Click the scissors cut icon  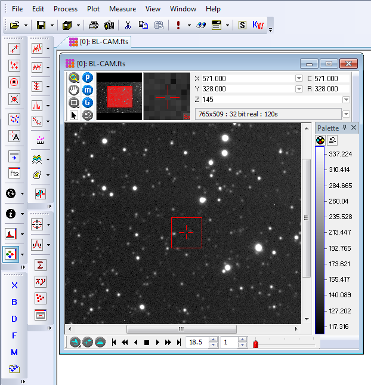tap(128, 25)
